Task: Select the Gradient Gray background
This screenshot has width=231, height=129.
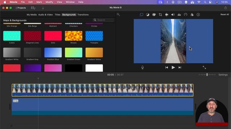Action: [32, 53]
